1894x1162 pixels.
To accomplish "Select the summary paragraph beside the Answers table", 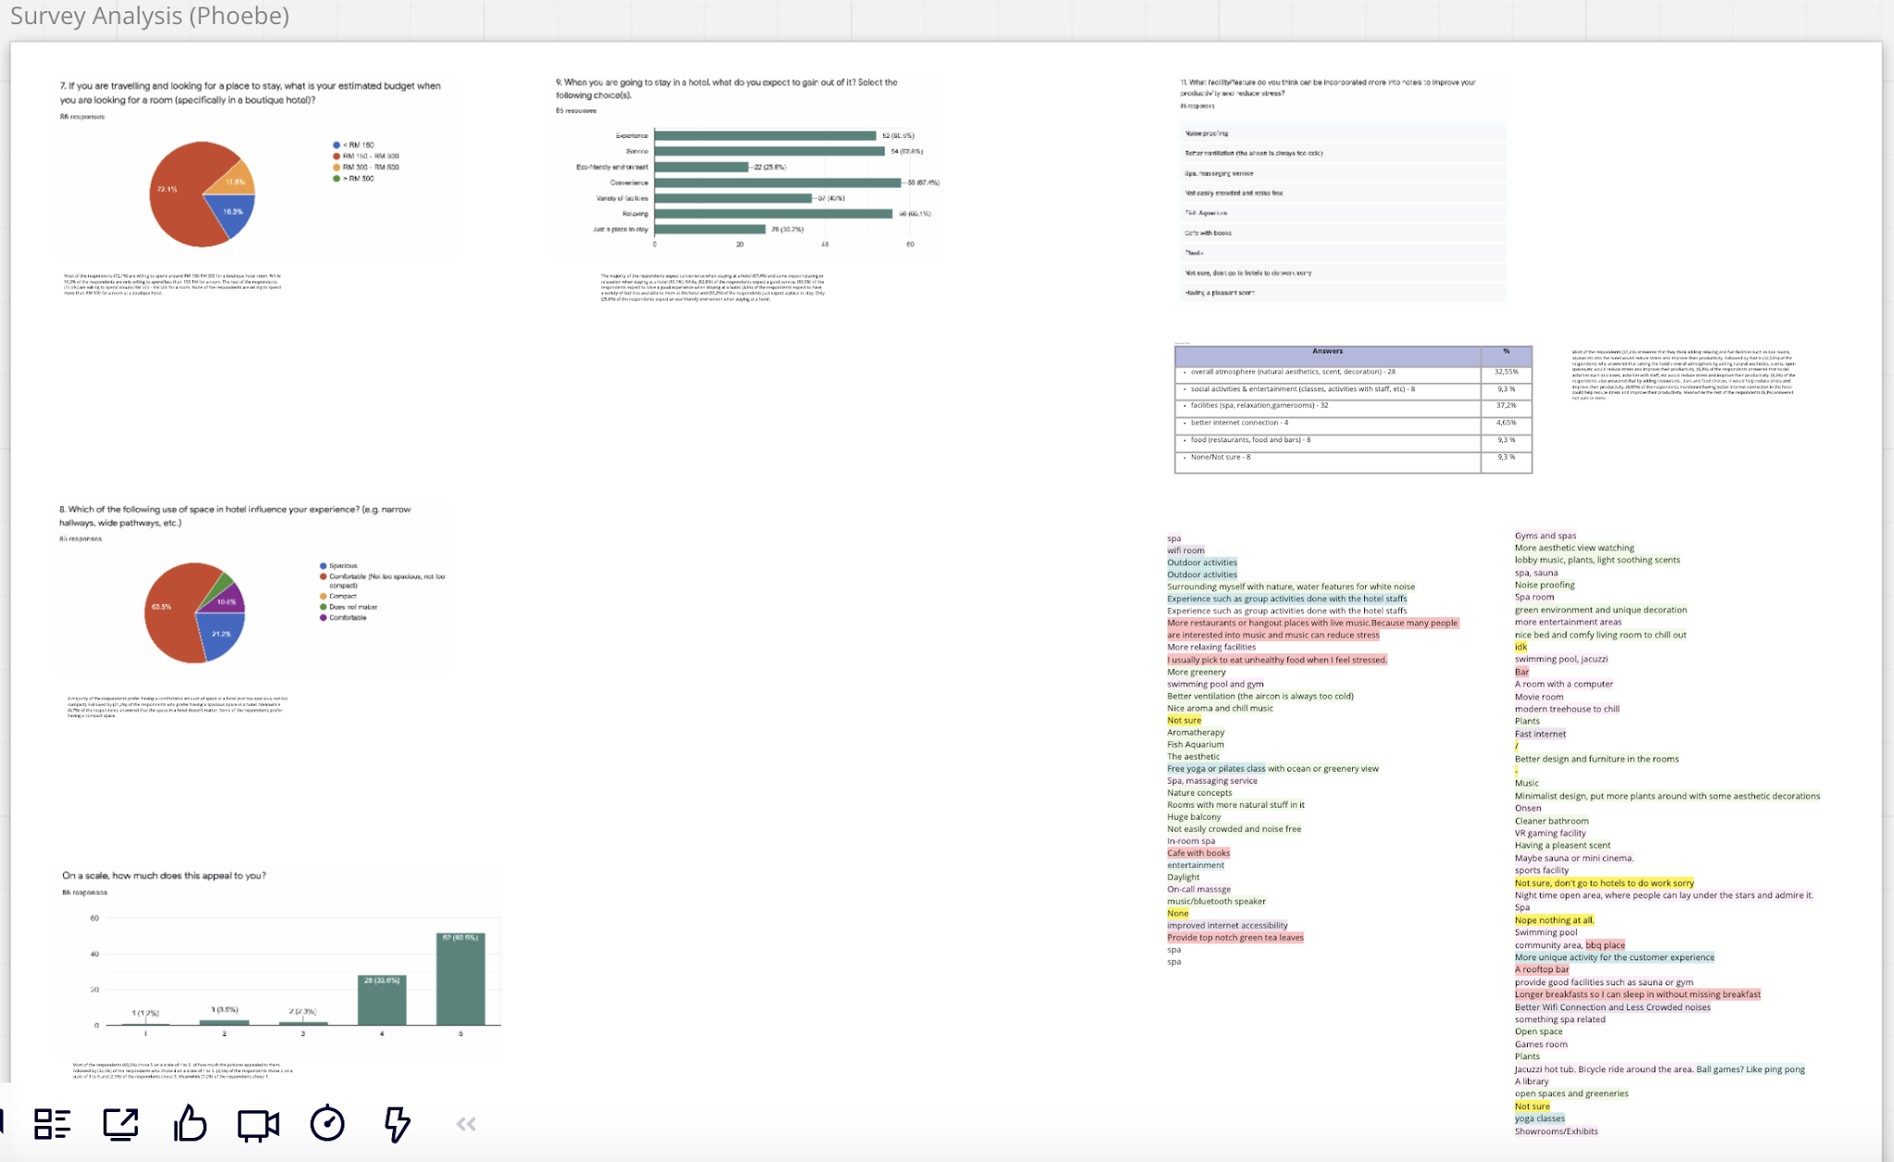I will 1683,374.
